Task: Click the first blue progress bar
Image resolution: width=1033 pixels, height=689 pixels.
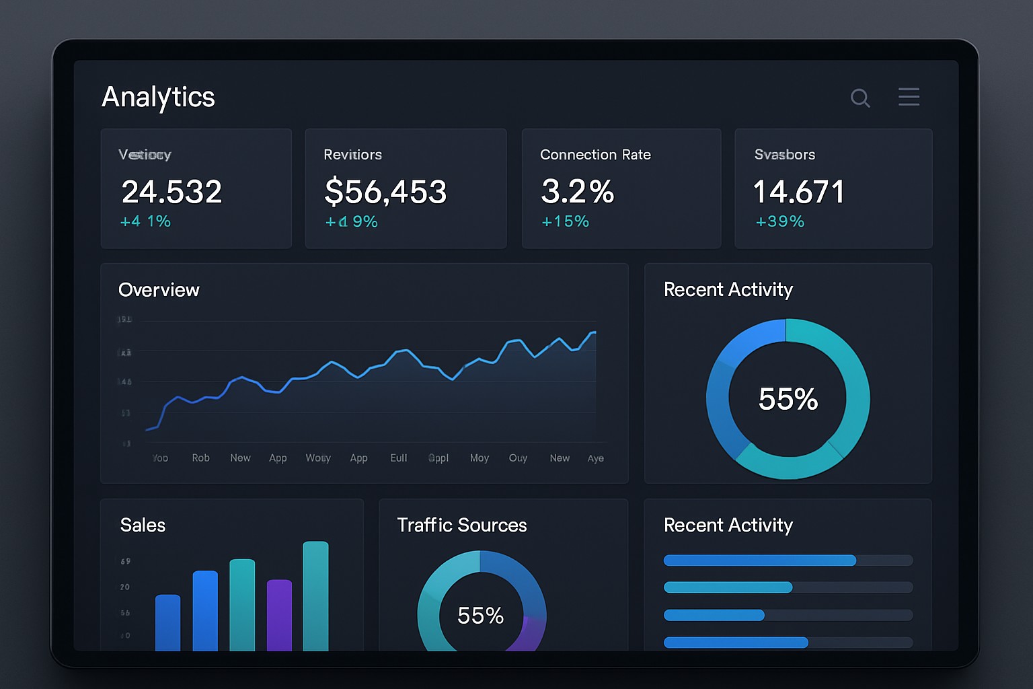Action: pos(759,560)
